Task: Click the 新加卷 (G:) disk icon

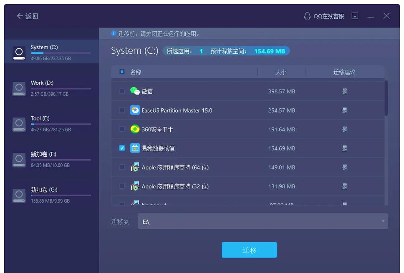Action: [x=19, y=195]
